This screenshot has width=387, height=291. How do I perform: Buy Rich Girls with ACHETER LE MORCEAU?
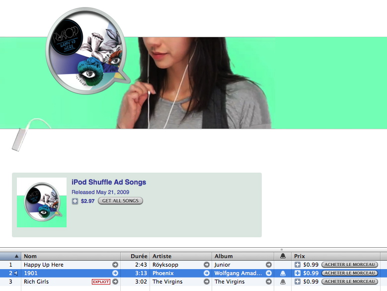pyautogui.click(x=350, y=282)
